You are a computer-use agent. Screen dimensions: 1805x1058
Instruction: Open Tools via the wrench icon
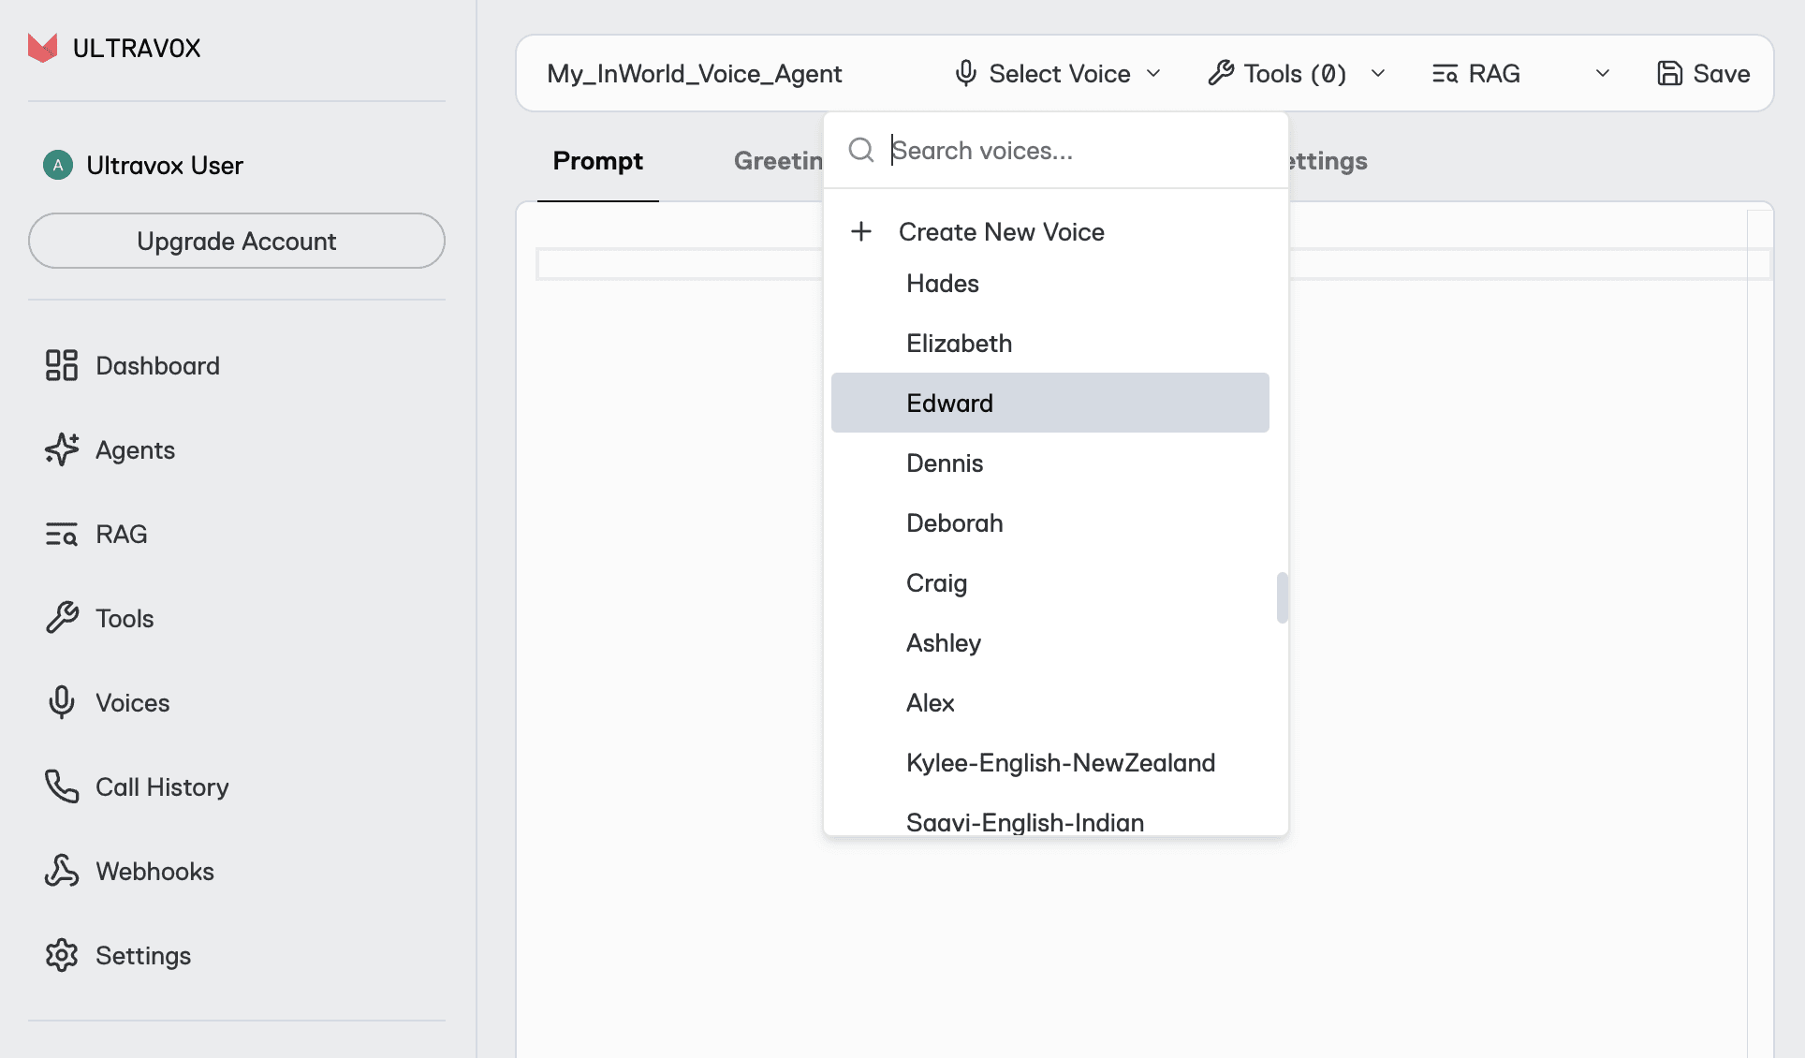[62, 618]
